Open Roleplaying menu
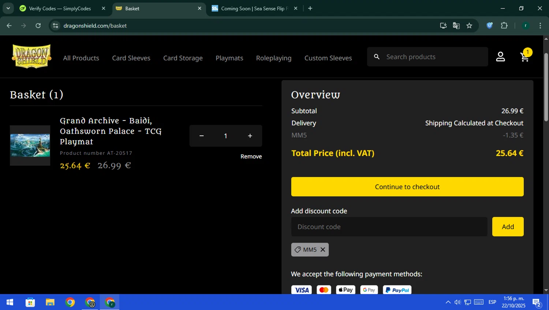The image size is (549, 310). (x=274, y=58)
